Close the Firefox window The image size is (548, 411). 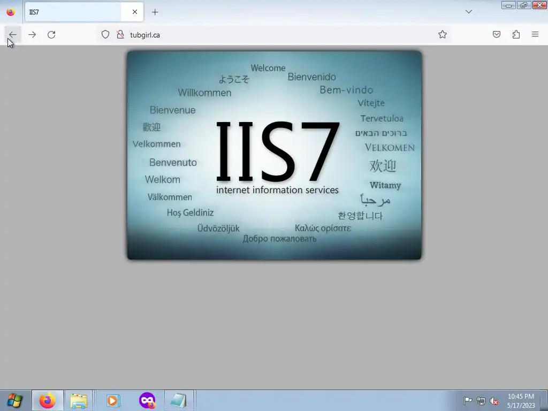539,5
